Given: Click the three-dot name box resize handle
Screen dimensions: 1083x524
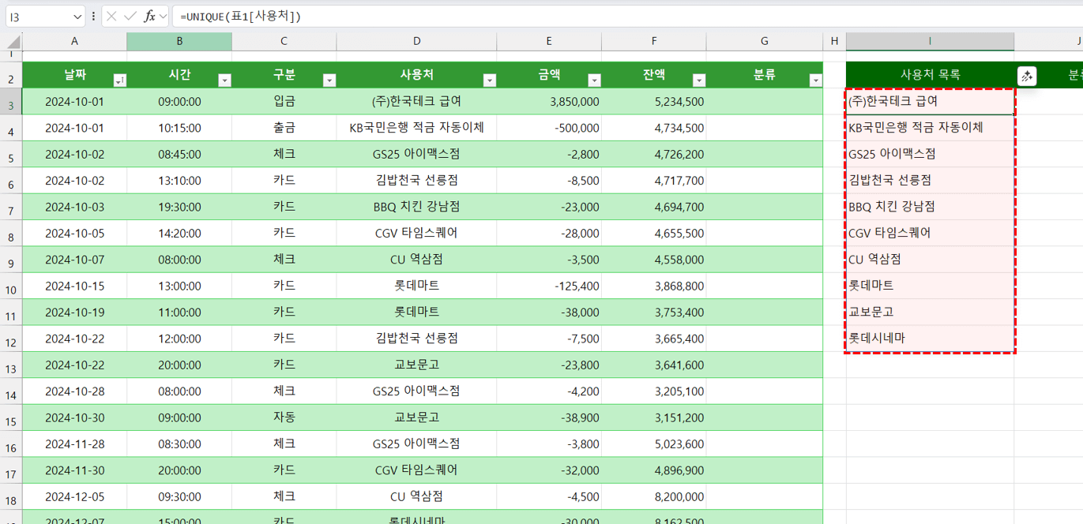Looking at the screenshot, I should 94,16.
